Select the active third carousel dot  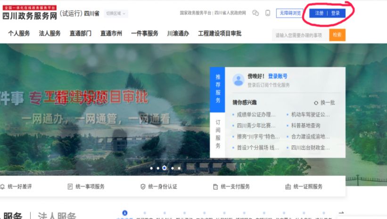pos(165,168)
